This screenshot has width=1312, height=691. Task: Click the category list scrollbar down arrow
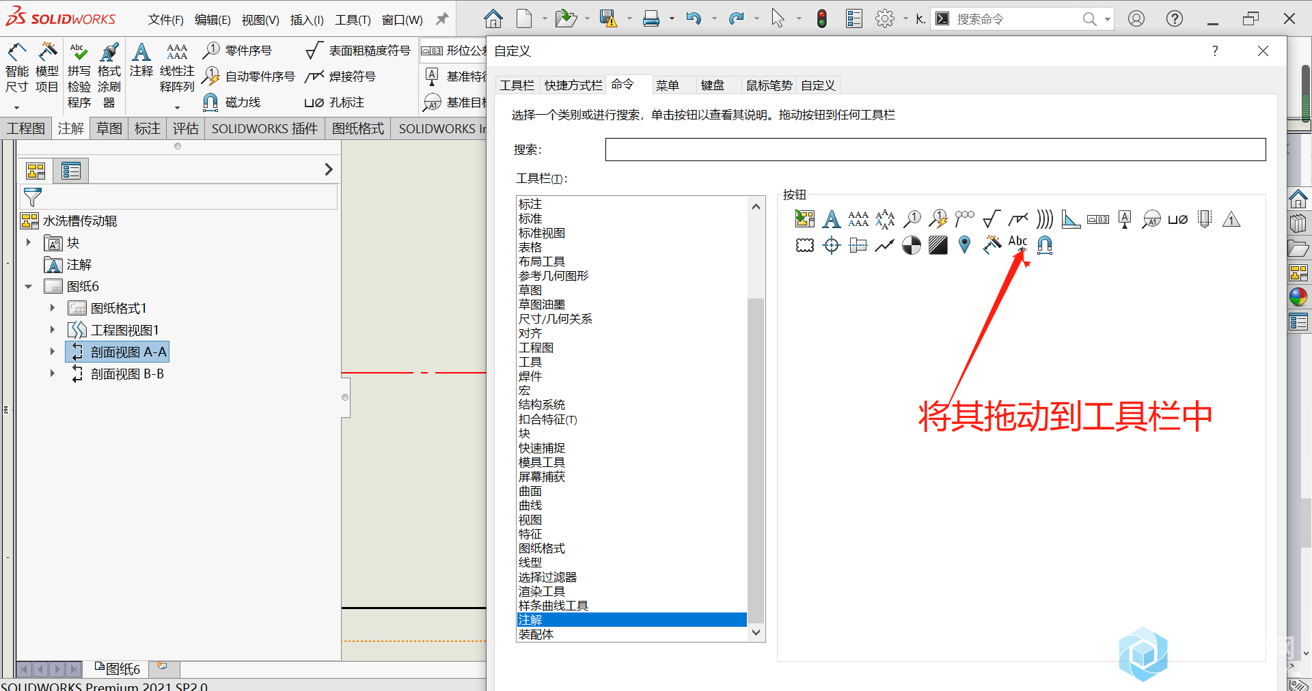[756, 632]
